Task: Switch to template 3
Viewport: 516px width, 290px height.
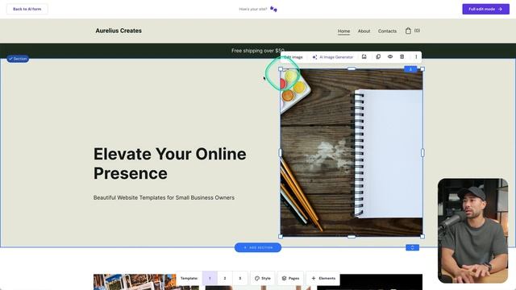Action: coord(240,278)
